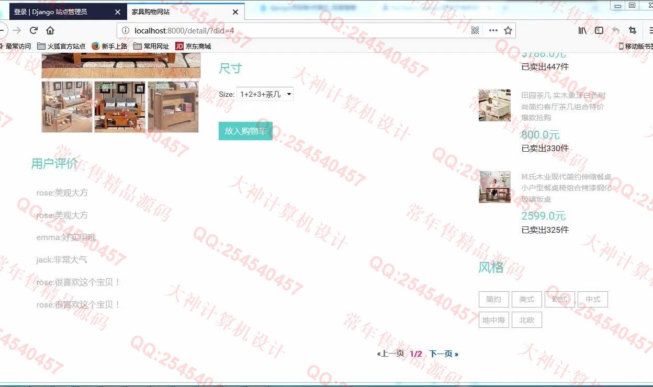Reload the page with the refresh icon

[33, 30]
